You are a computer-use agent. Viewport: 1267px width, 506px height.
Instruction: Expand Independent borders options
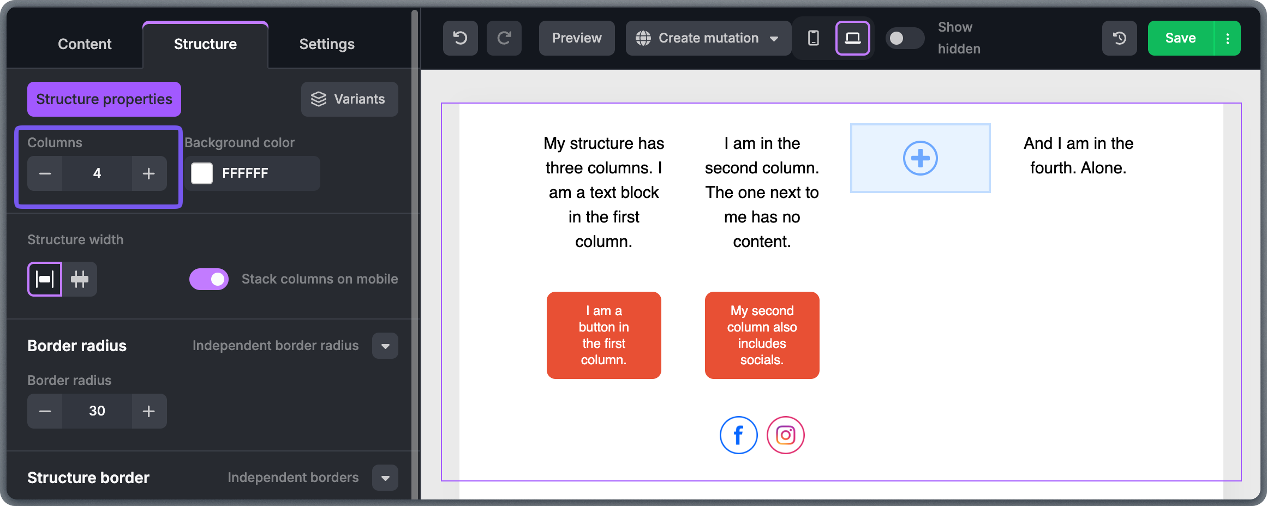385,478
